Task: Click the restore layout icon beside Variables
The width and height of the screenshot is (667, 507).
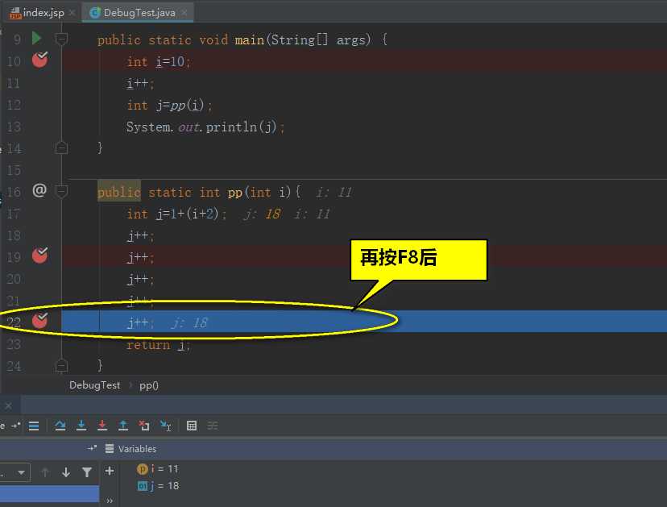Action: 92,448
